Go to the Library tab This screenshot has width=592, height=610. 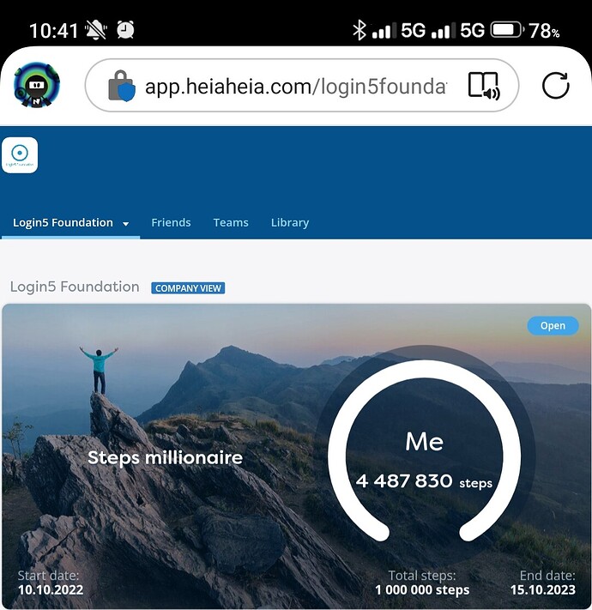[290, 222]
